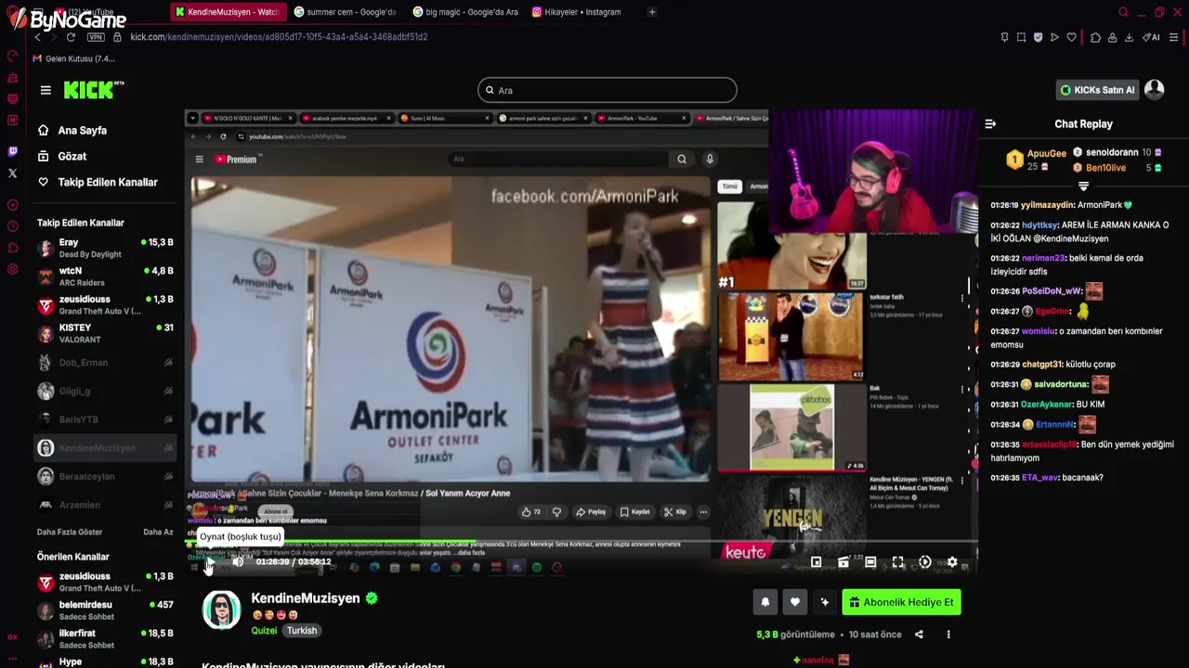Take a snapshot with browser capture icon
Viewport: 1189px width, 668px height.
point(1021,37)
